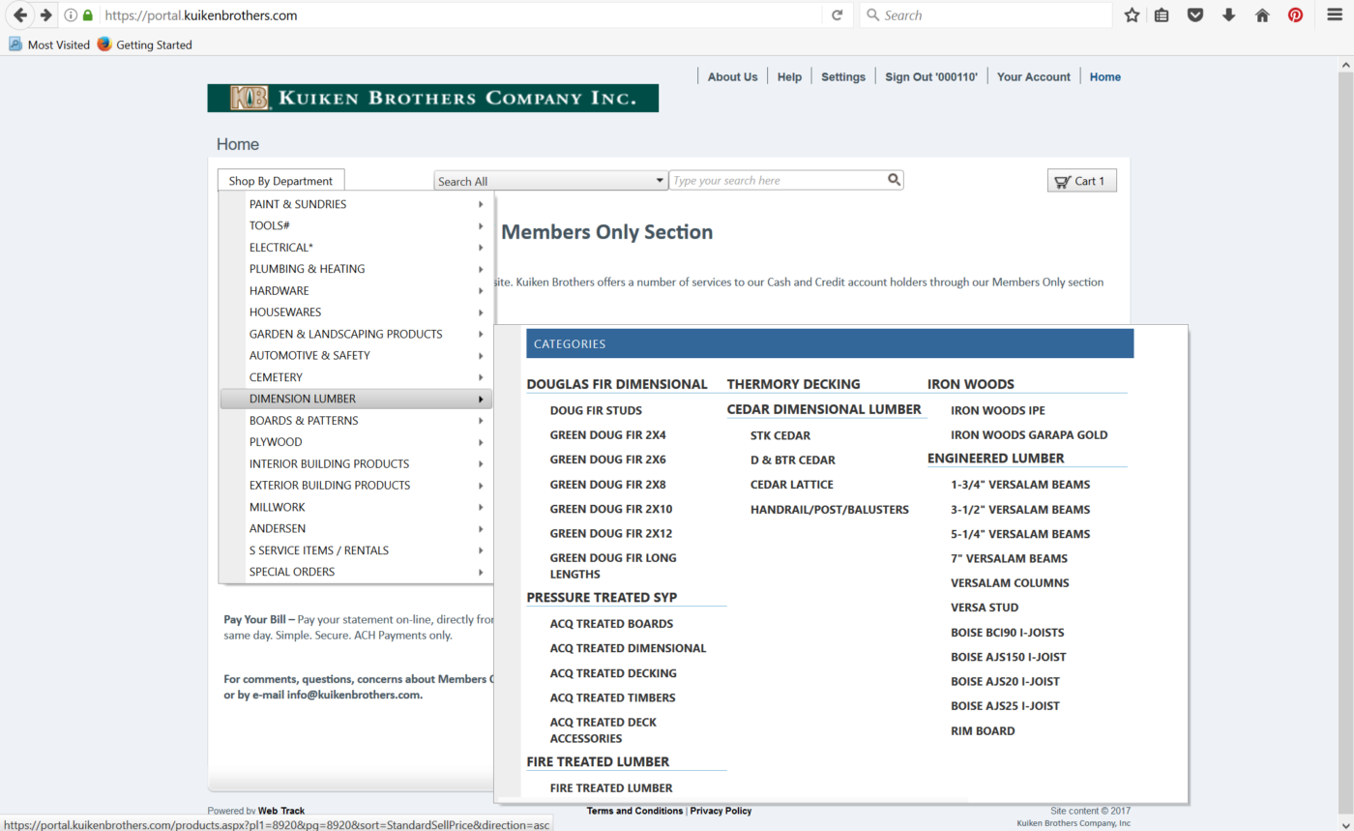Go to browser home page icon

point(1262,15)
